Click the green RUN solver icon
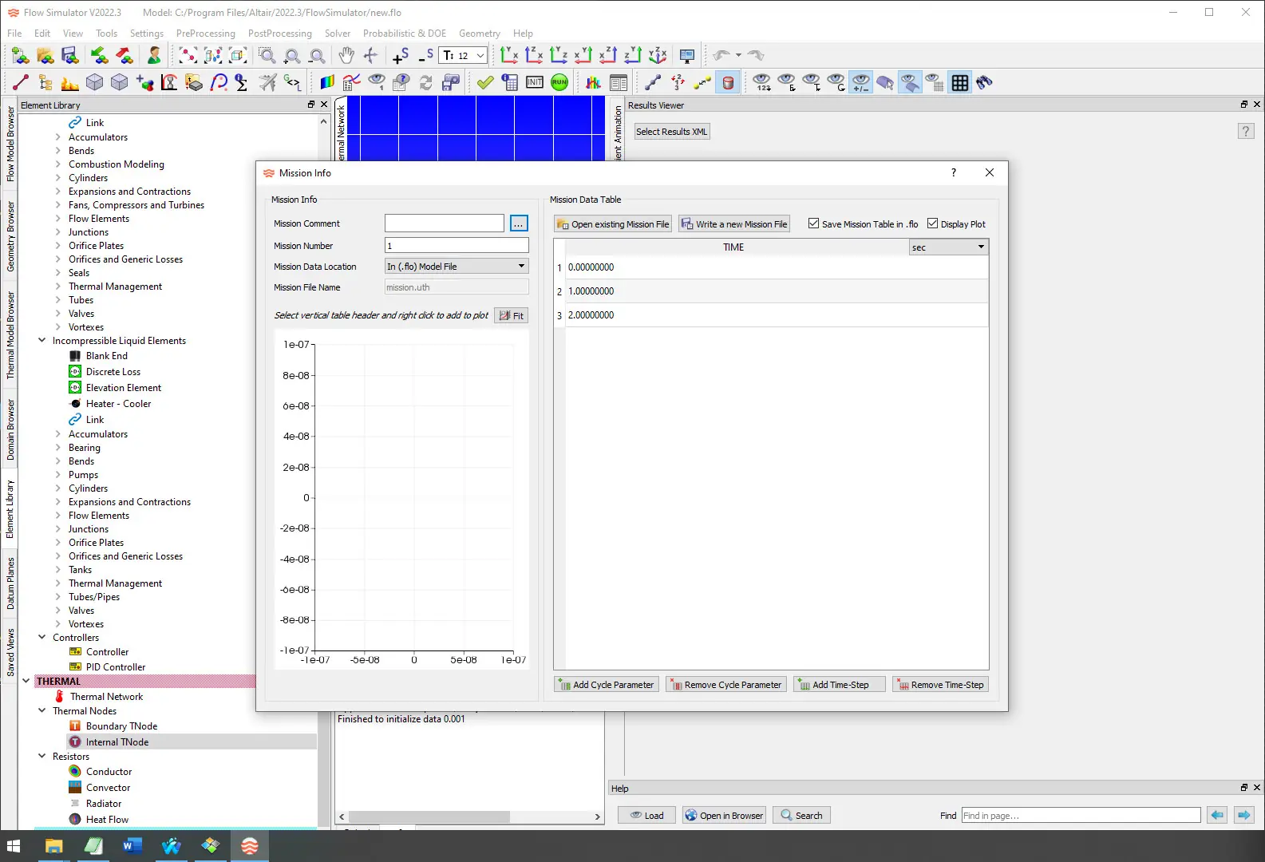 coord(559,82)
